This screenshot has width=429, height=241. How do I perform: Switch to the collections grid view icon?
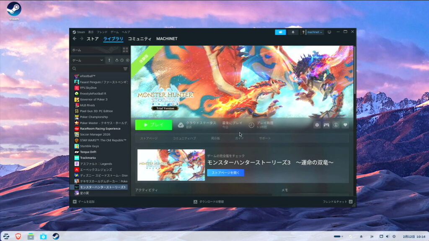(x=125, y=50)
